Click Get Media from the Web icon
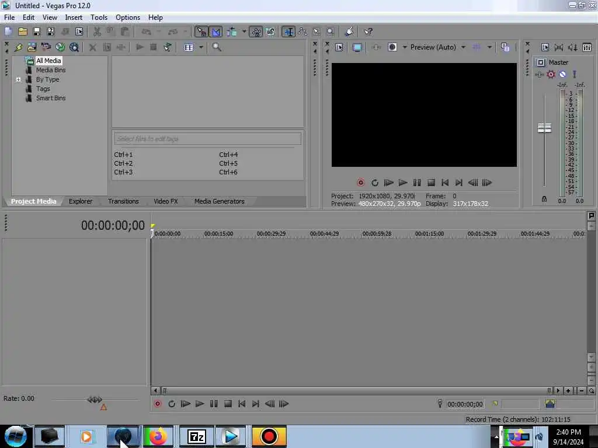 60,47
